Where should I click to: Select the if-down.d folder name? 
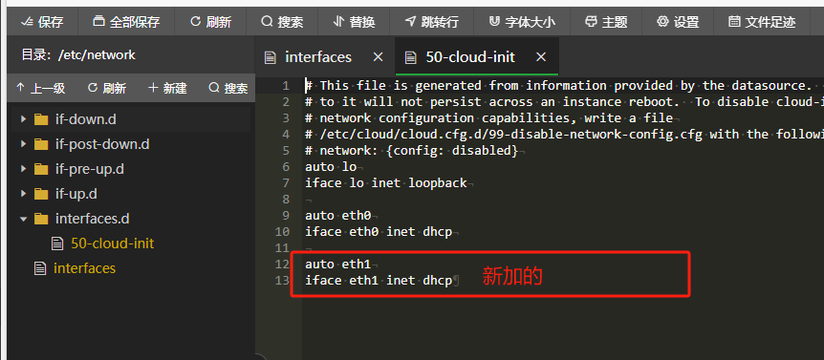[86, 119]
